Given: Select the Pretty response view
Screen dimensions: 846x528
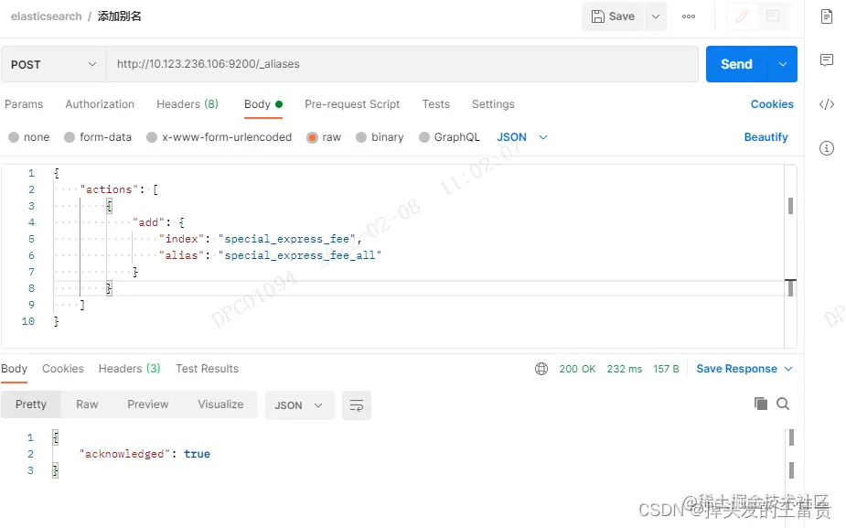Looking at the screenshot, I should 31,404.
